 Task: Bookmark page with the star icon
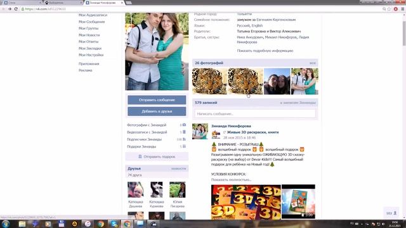pyautogui.click(x=389, y=9)
